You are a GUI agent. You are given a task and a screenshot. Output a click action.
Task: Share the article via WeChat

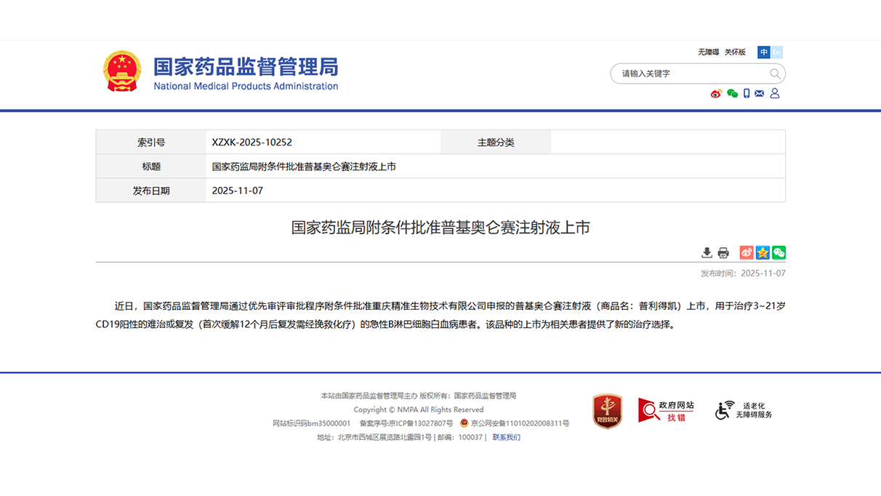779,252
